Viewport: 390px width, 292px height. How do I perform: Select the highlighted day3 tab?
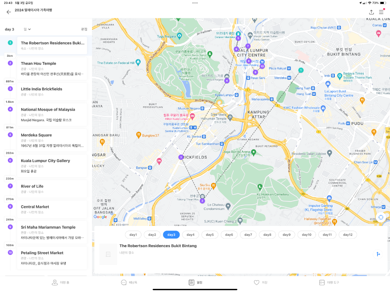click(172, 235)
